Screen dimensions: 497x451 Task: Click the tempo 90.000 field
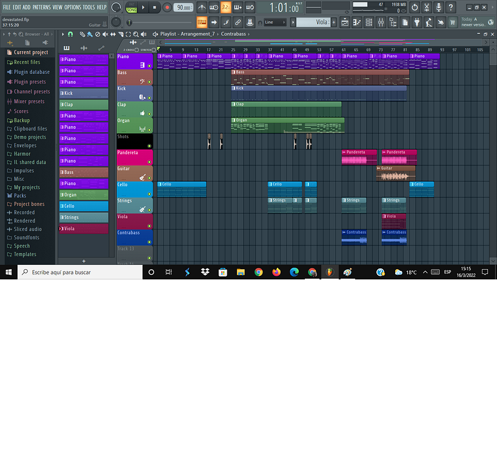pyautogui.click(x=184, y=7)
